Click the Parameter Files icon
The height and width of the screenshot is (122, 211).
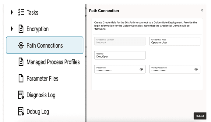[21, 78]
